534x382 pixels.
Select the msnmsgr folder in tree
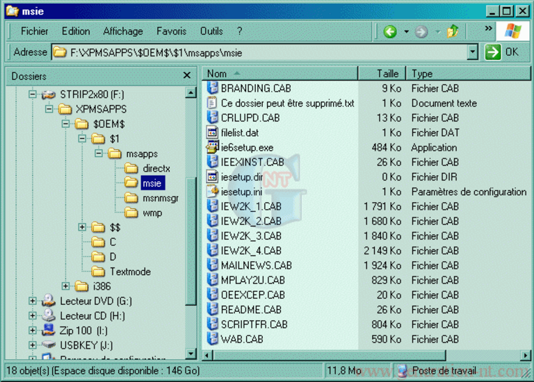(161, 198)
